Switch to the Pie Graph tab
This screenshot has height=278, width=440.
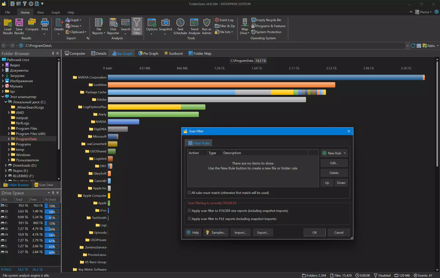click(148, 53)
